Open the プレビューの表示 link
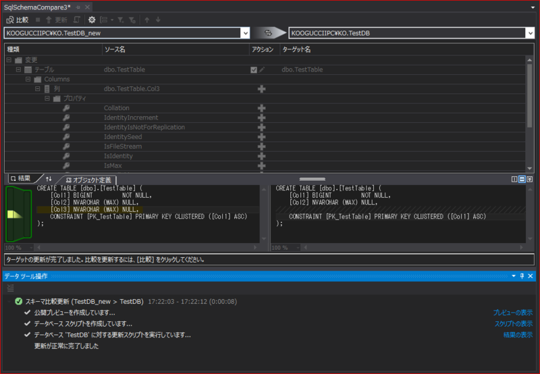 [513, 313]
